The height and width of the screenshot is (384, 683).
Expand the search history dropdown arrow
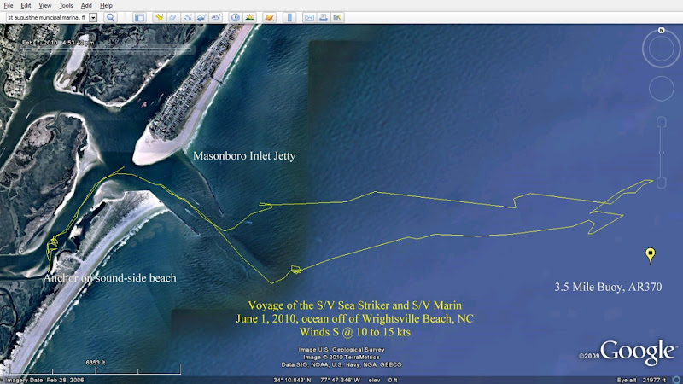[93, 17]
